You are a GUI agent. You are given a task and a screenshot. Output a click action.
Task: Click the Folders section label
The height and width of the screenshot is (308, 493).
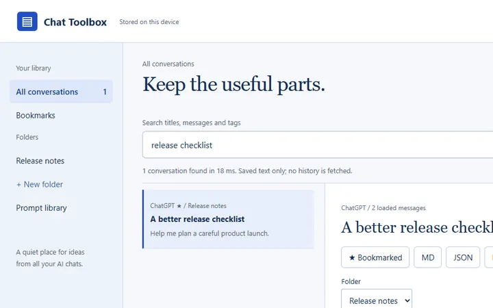27,137
